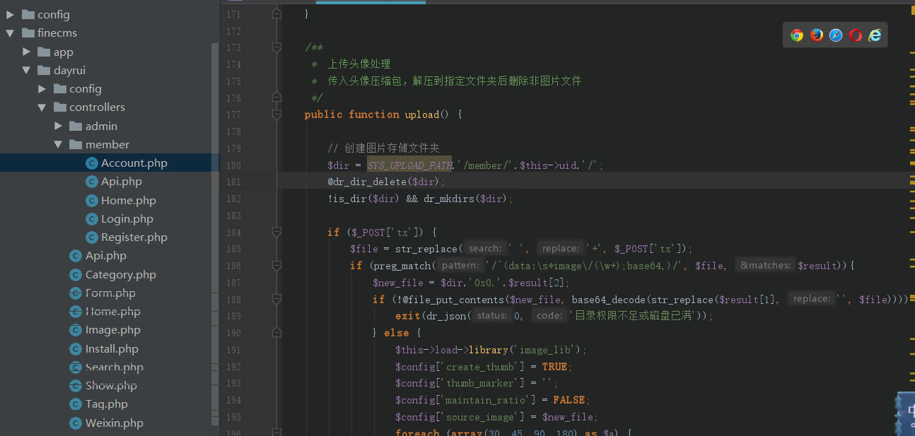Fold the comment block at line 173
Screen dimensions: 915x436
coord(276,47)
